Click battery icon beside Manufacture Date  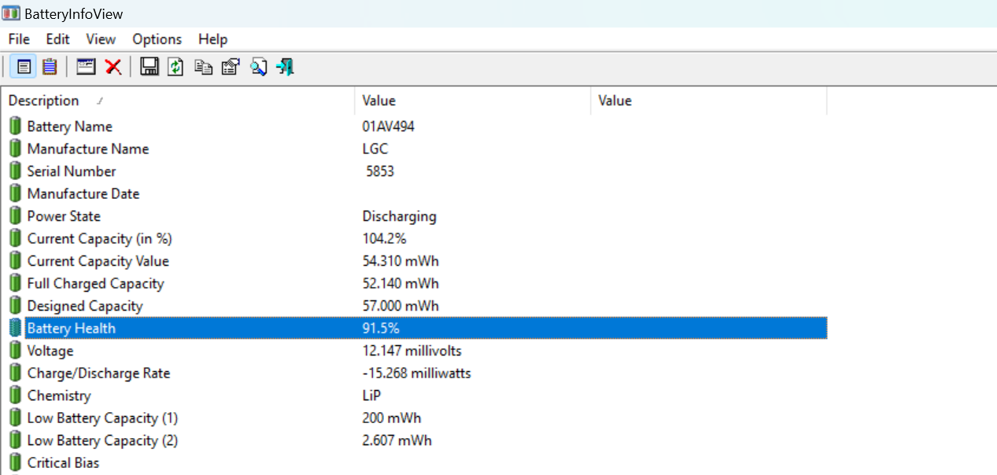(15, 193)
